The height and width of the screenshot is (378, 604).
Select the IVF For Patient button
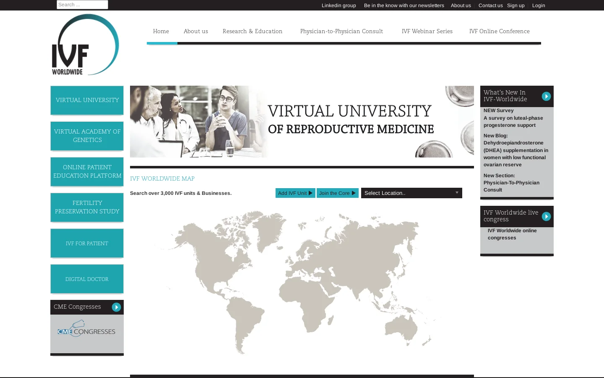pos(87,243)
